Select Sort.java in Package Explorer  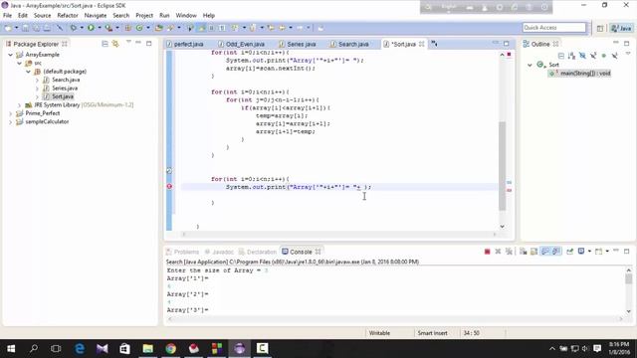coord(63,96)
